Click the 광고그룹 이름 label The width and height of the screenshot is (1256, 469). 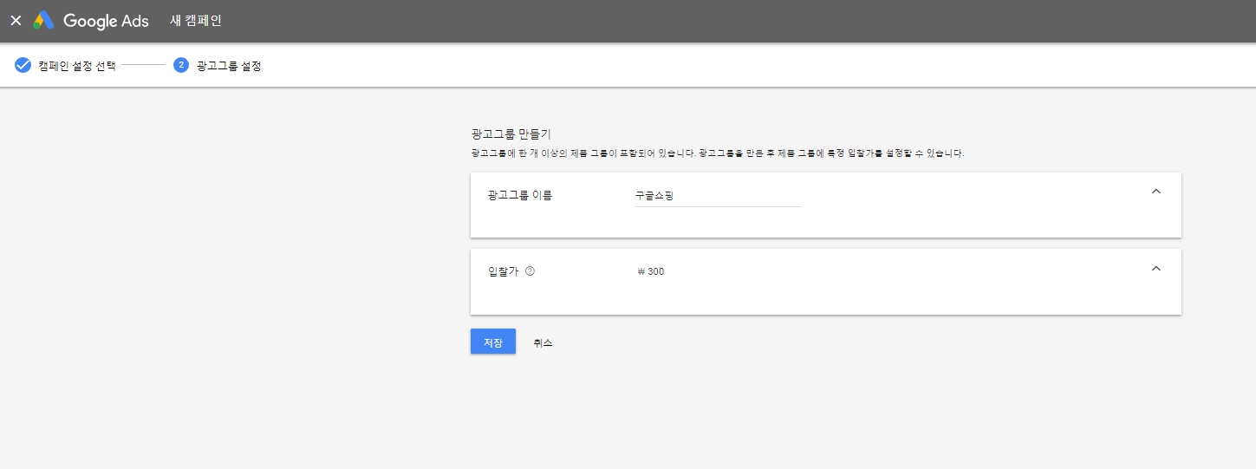tap(520, 195)
